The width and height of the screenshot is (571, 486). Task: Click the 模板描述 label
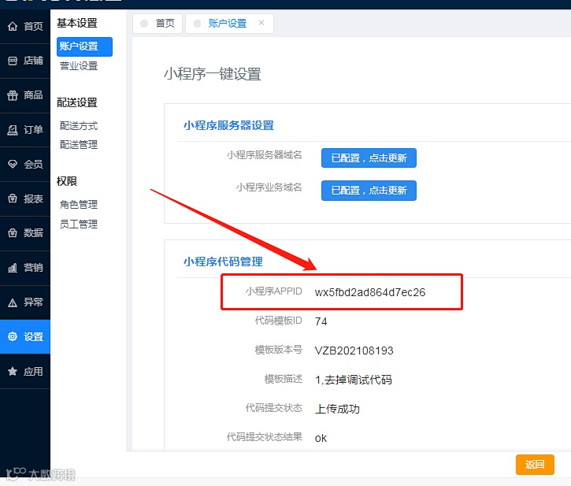[x=284, y=379]
